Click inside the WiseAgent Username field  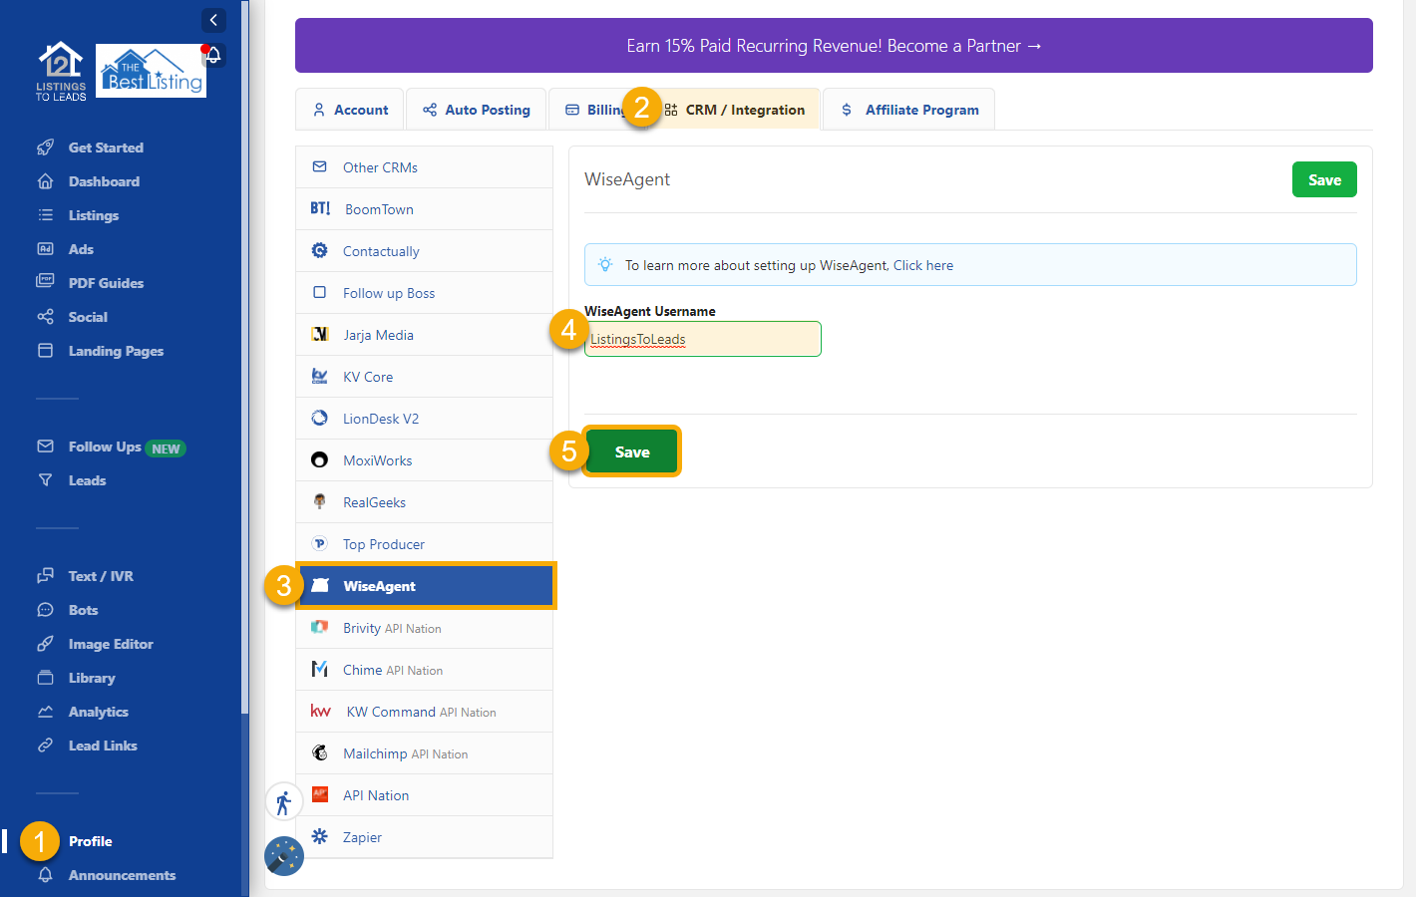701,339
